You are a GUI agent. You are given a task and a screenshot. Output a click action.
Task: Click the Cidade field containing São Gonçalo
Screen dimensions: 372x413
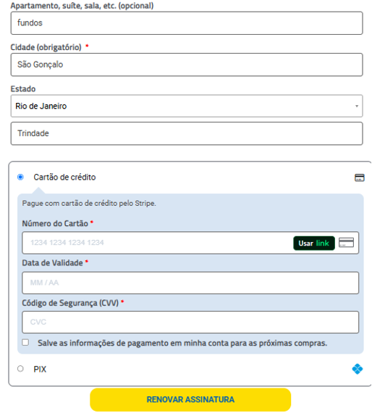[187, 64]
